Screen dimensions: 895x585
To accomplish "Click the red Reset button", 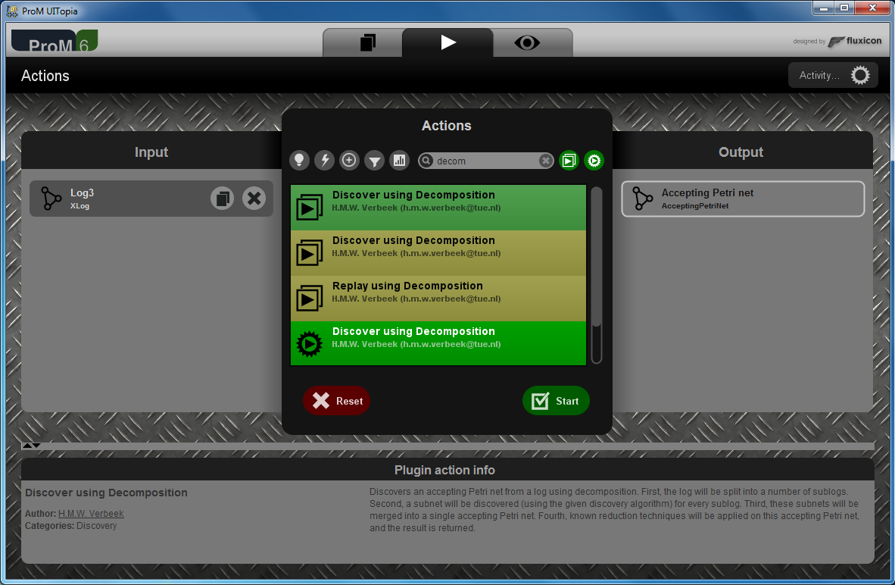I will 337,401.
